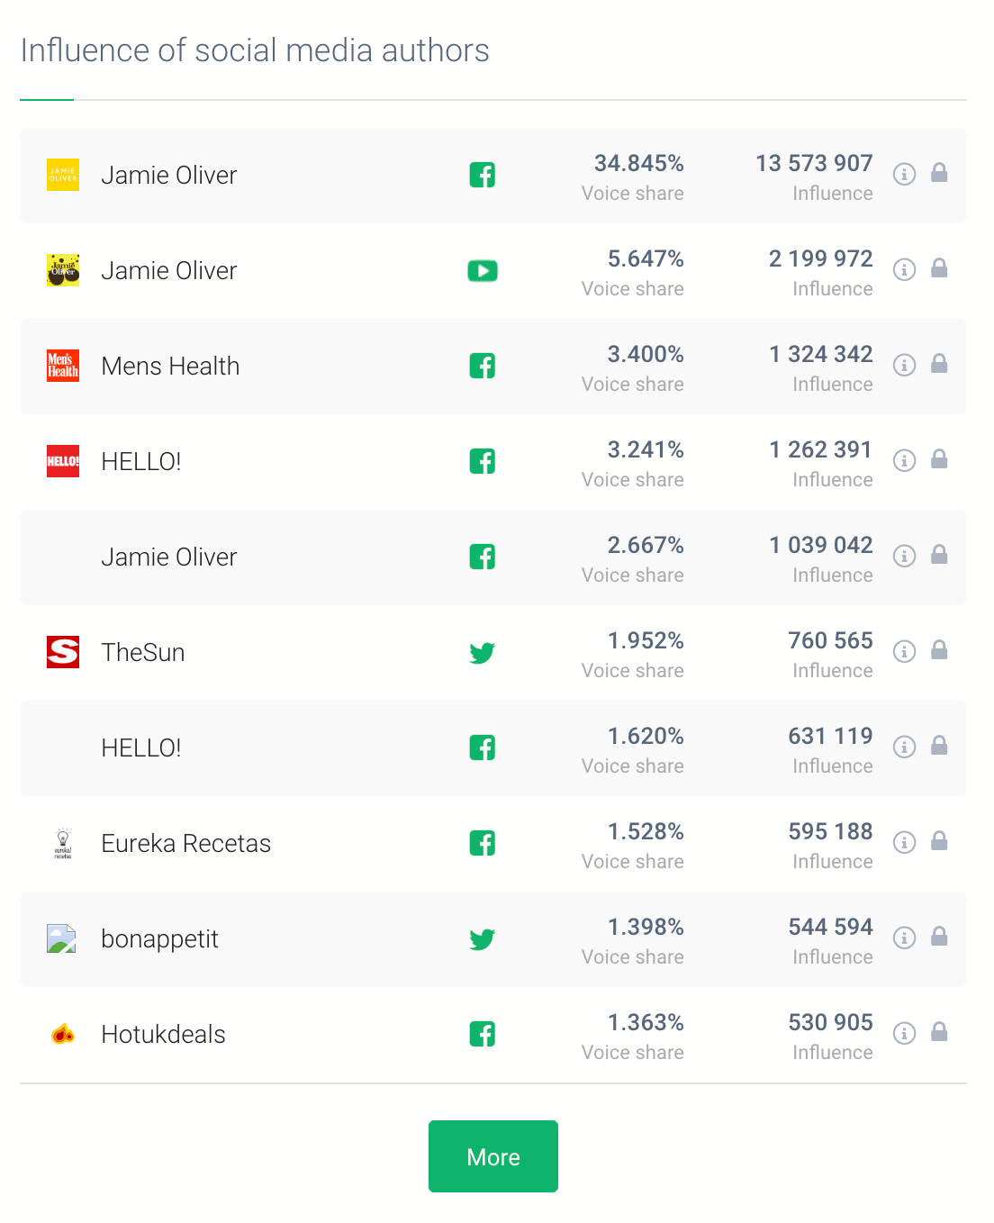
Task: Click the Facebook icon in the Hotukdeals row
Action: pos(483,1034)
